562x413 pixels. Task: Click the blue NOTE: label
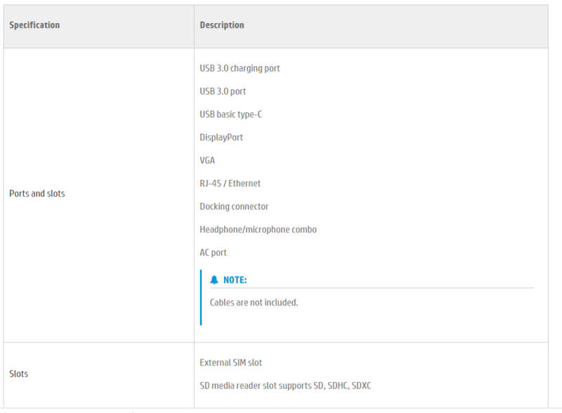(235, 280)
